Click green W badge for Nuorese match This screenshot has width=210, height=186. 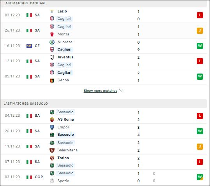(x=200, y=46)
